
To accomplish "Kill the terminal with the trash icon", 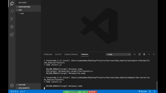I will [144, 54].
